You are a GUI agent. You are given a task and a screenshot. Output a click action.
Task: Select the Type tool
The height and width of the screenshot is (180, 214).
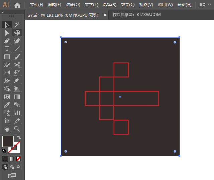pyautogui.click(x=7, y=49)
